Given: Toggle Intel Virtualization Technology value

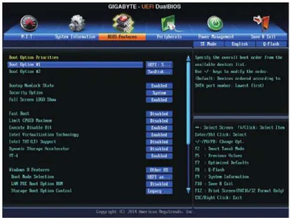Looking at the screenshot, I should coord(159,135).
